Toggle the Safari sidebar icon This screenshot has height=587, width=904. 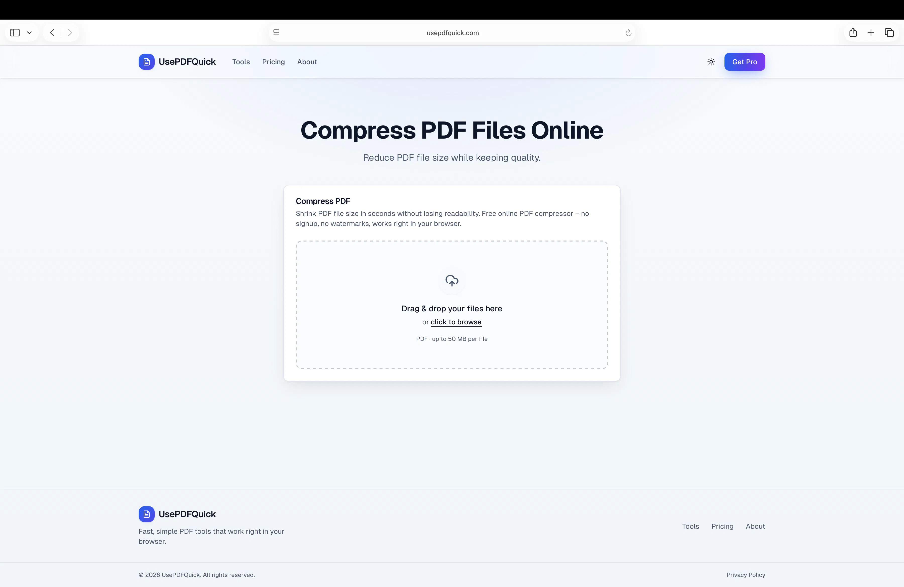15,33
